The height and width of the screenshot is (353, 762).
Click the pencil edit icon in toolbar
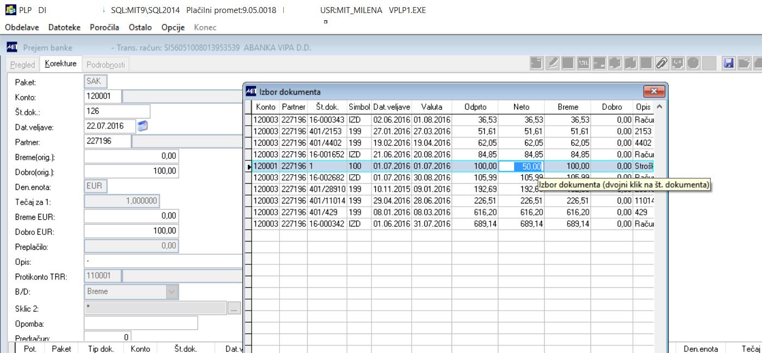coord(553,63)
